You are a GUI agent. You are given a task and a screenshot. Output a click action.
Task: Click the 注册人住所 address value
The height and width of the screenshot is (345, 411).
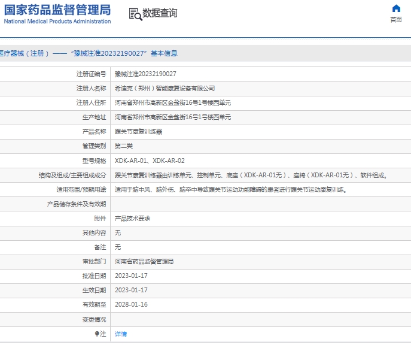[173, 103]
